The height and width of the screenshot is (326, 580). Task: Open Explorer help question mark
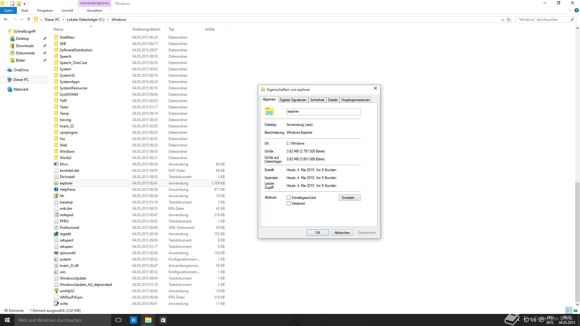click(576, 11)
